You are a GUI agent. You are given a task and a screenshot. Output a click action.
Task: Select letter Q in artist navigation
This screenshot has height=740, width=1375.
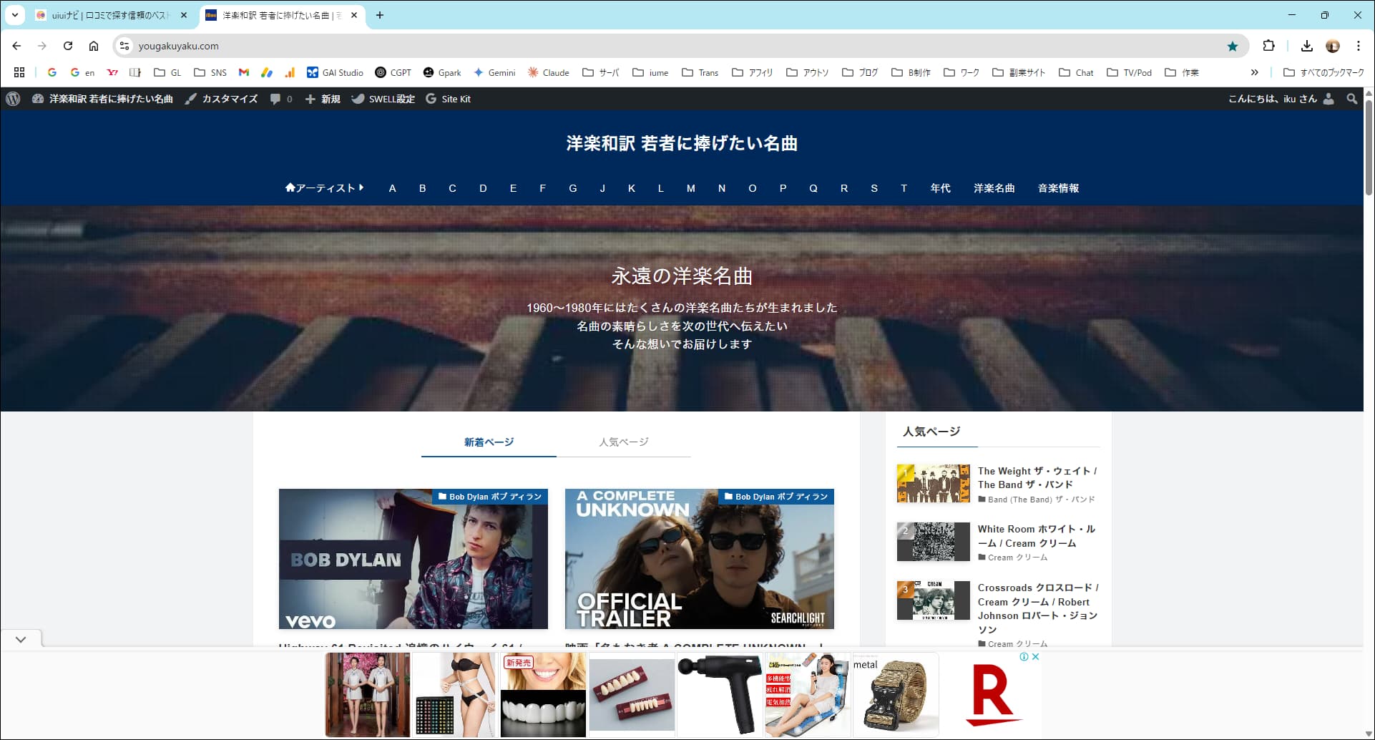(x=813, y=188)
